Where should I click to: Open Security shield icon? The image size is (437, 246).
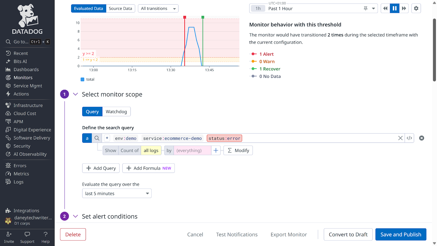8,146
